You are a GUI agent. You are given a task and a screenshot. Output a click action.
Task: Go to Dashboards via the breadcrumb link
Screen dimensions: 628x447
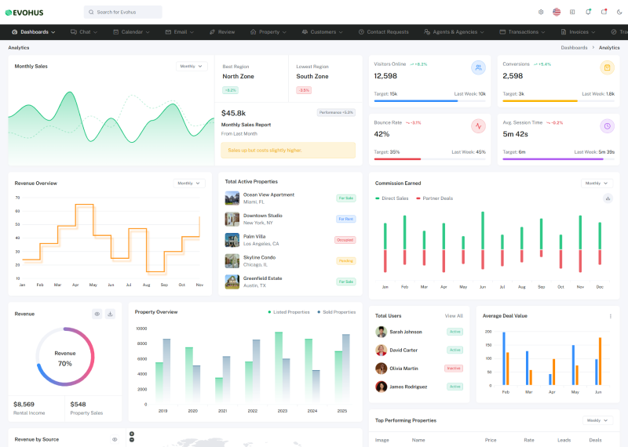574,48
